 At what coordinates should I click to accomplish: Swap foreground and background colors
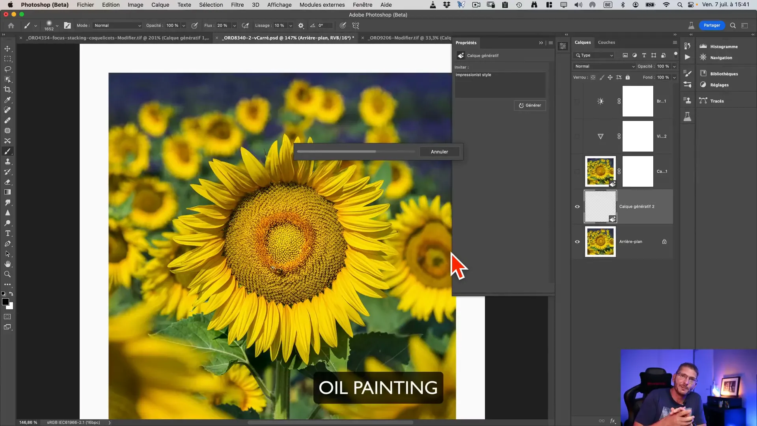click(x=11, y=294)
